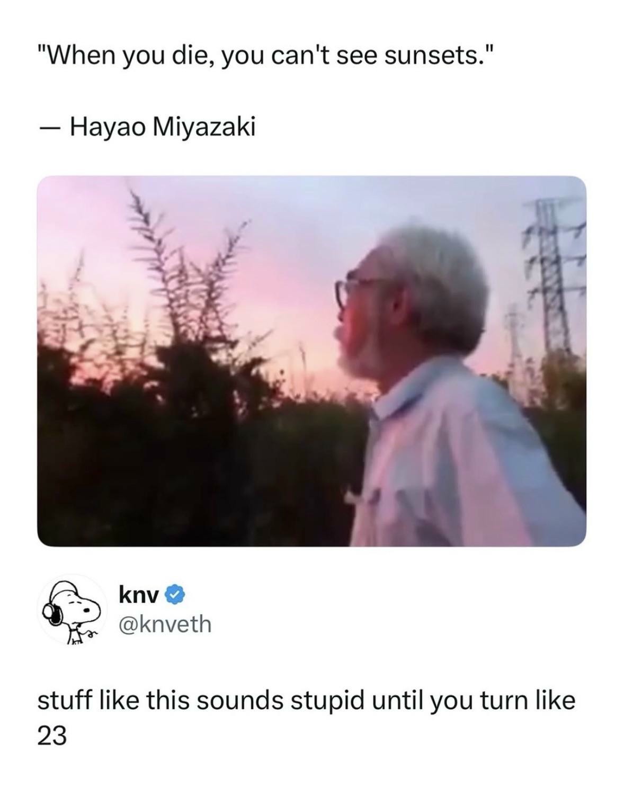Visit the @knveth handle
The image size is (624, 786).
coord(165,624)
